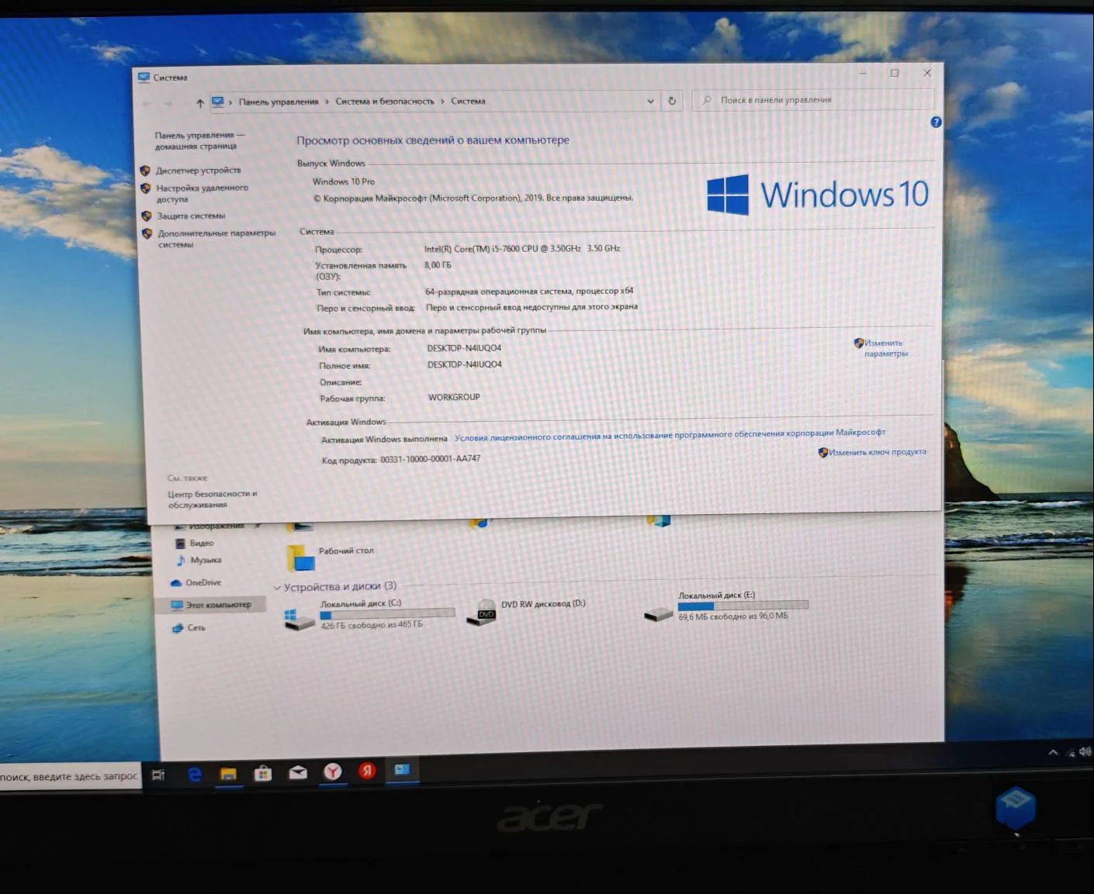The height and width of the screenshot is (894, 1094).
Task: Open Диспетчер устройств
Action: [199, 171]
